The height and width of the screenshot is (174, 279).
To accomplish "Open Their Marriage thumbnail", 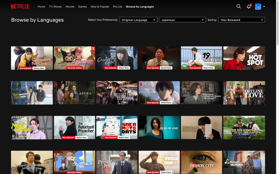I will [x=159, y=58].
